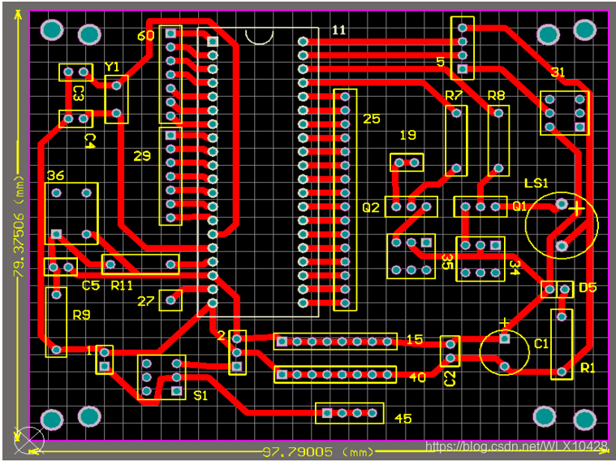Viewport: 616px width, 462px height.
Task: Select the component label 35
Action: (447, 261)
